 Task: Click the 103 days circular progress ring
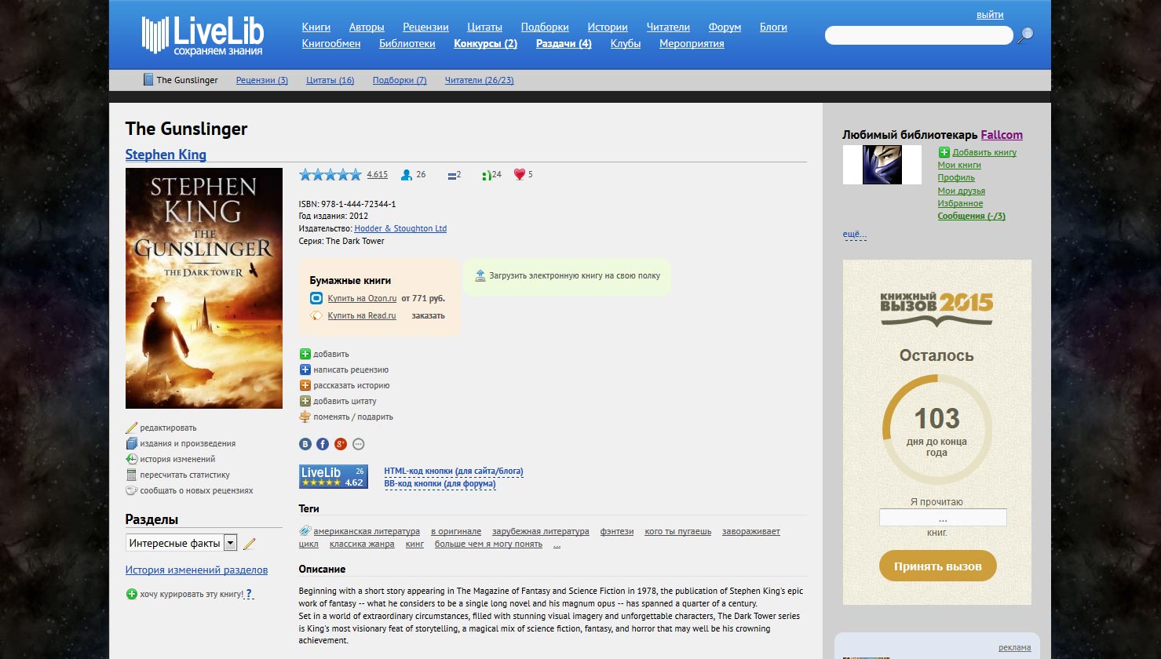pos(937,429)
